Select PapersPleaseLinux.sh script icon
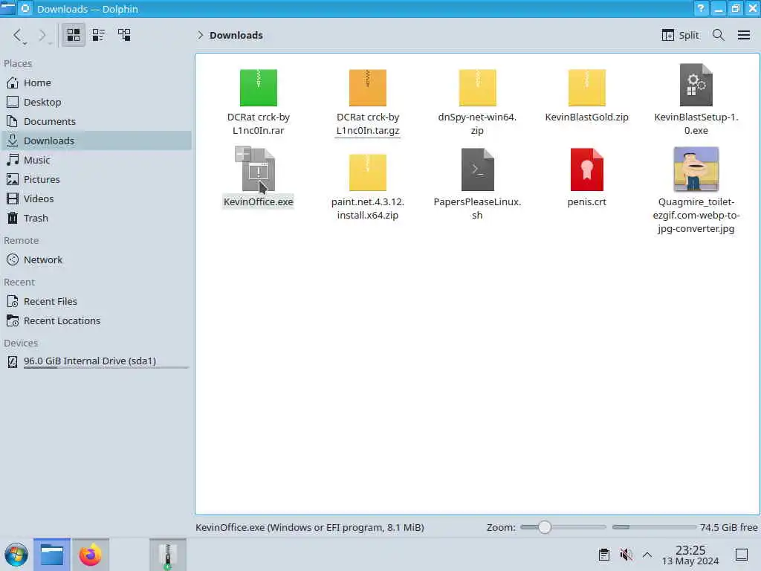761x571 pixels. coord(477,170)
